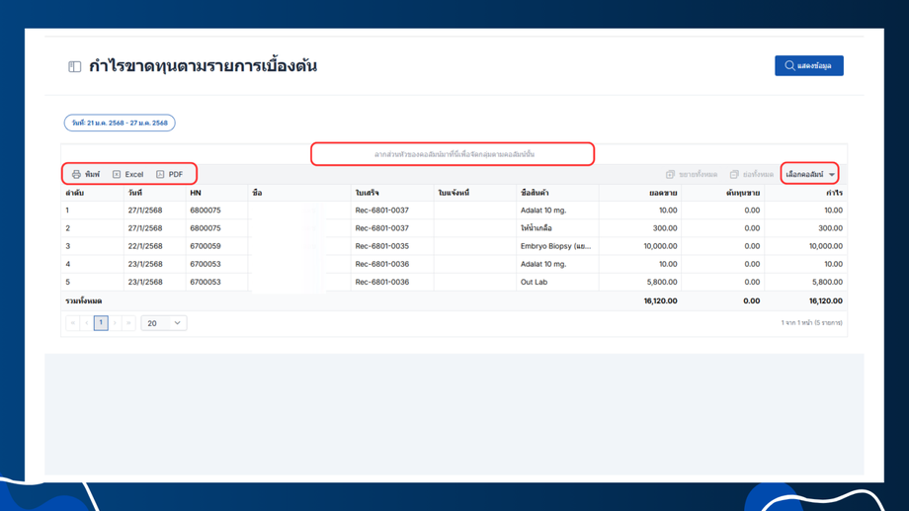Open the เลือกคอลัมน์ column chooser dropdown
The width and height of the screenshot is (909, 511).
pyautogui.click(x=810, y=174)
